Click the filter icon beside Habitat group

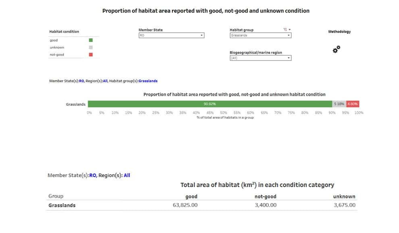(285, 30)
